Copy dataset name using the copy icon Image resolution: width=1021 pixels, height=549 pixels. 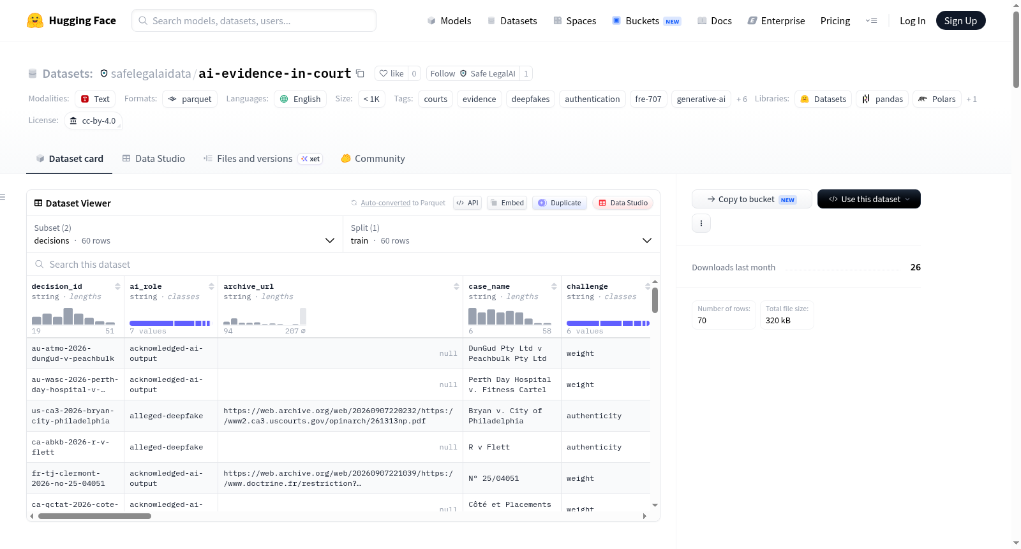360,73
